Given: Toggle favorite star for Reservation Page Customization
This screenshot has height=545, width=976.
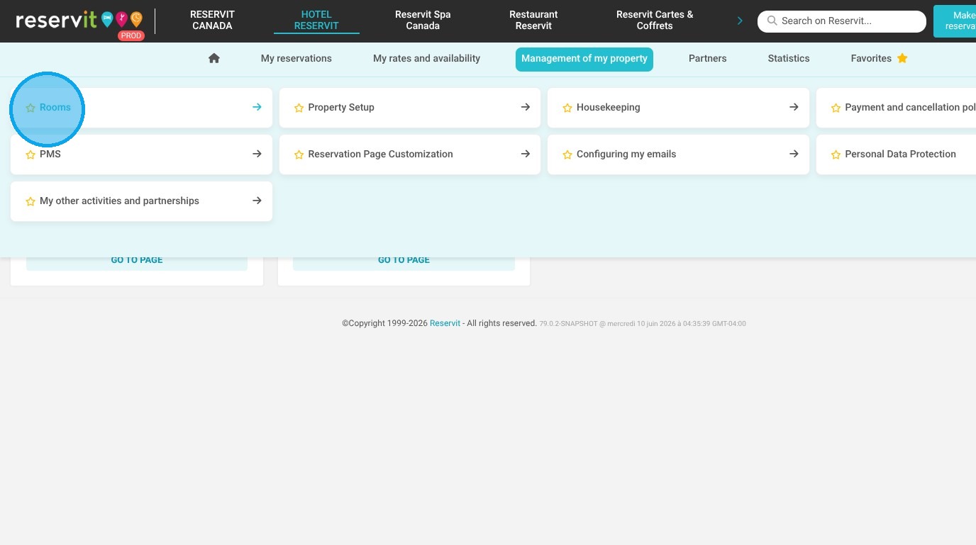Looking at the screenshot, I should 299,154.
